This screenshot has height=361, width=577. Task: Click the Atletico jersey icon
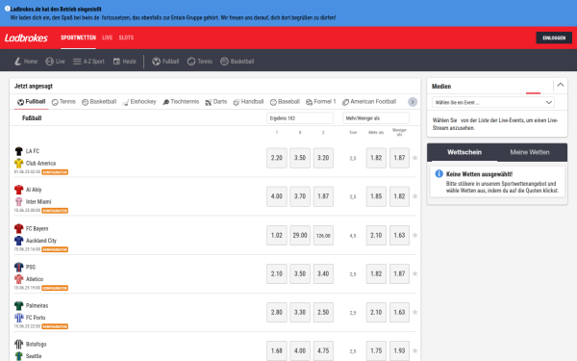19,279
